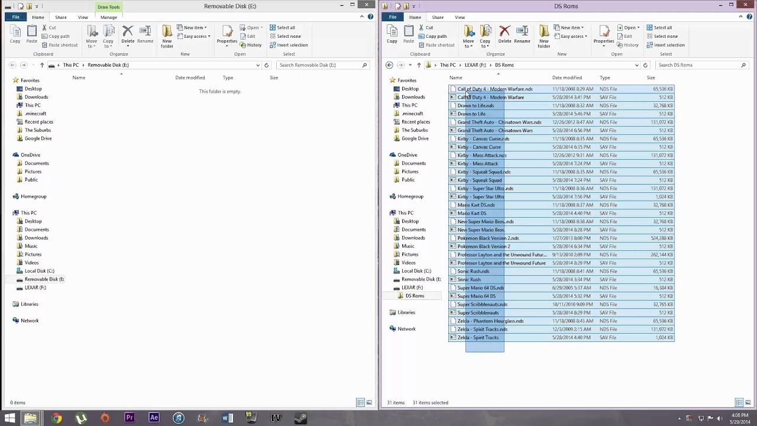This screenshot has width=757, height=426.
Task: Click Rename icon in DS Roms ribbon
Action: (522, 34)
